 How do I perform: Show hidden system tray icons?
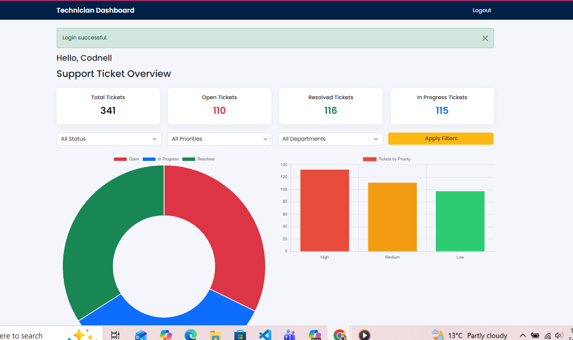(523, 335)
